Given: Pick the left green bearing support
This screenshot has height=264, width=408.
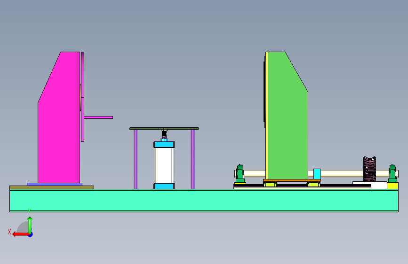Looking at the screenshot, I should pos(240,174).
